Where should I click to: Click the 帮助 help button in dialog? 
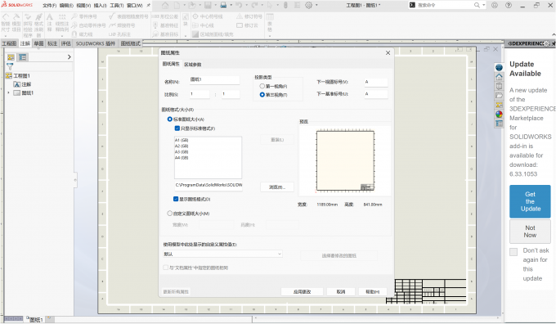click(x=373, y=292)
